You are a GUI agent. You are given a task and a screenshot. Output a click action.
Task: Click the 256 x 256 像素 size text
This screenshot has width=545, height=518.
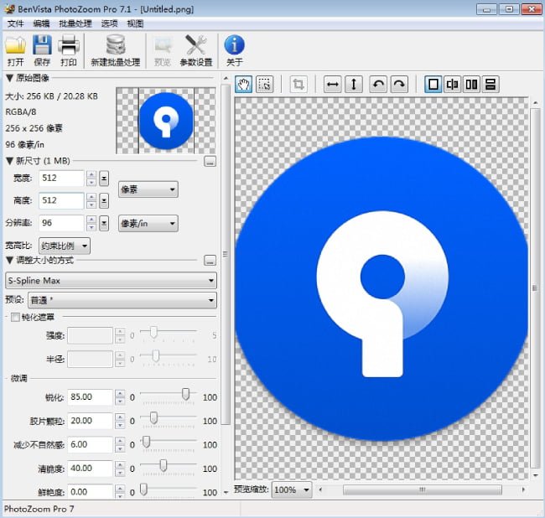(34, 128)
